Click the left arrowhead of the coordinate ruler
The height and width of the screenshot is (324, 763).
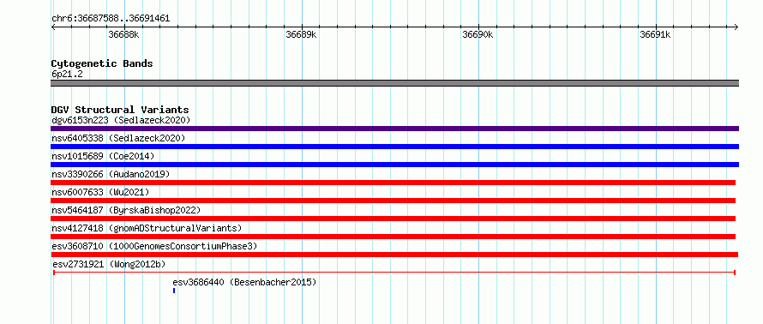(54, 27)
